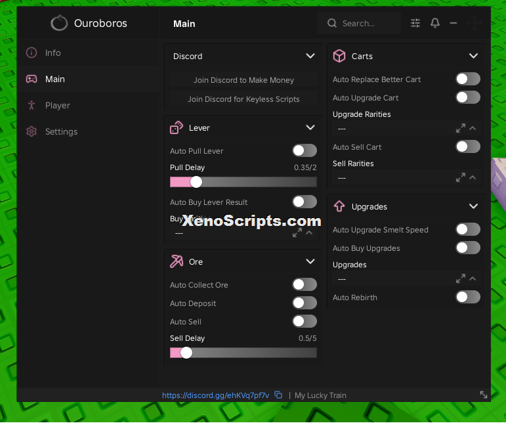Viewport: 506px width, 442px height.
Task: Click Join Discord to Make Money button
Action: [x=243, y=79]
